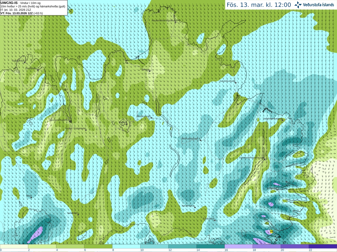Screen dimensions: 337x252
Task: Click the 0–2 m/s legend color
Action: click(14, 246)
